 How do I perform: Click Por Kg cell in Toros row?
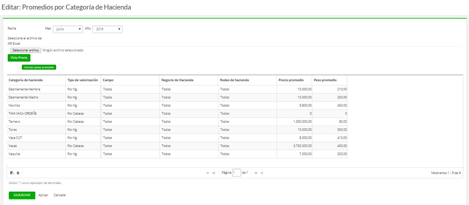(83, 130)
